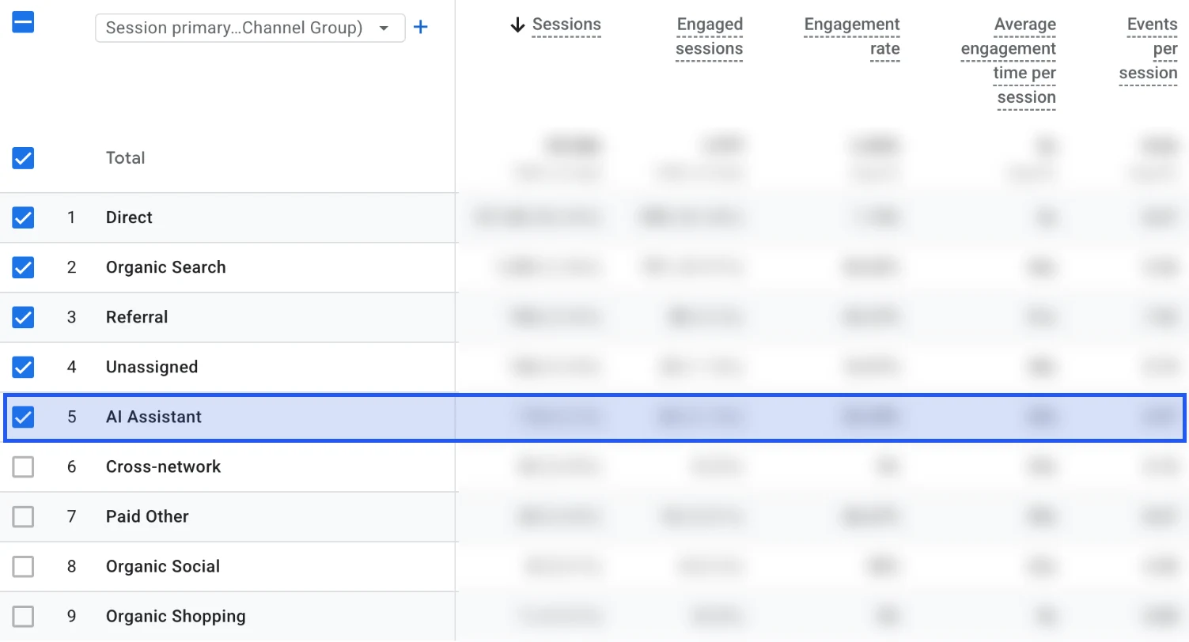Screen dimensions: 1189x642
Task: Click the Direct channel name
Action: 129,217
